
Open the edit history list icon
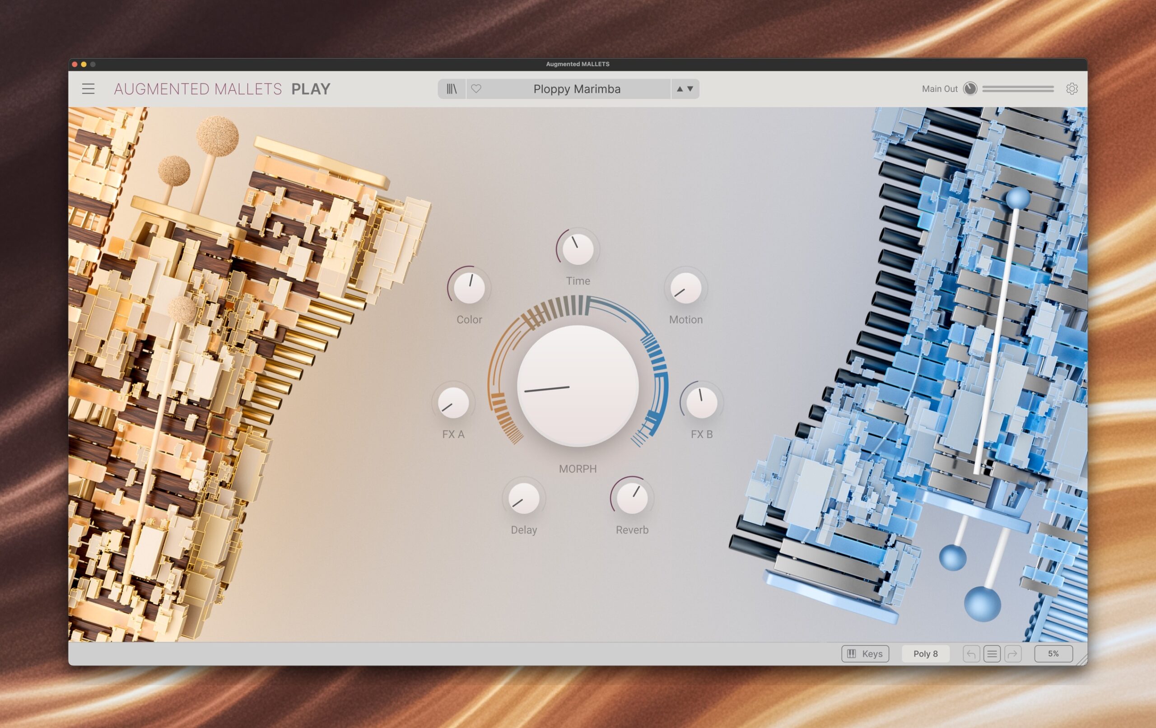[x=992, y=653]
